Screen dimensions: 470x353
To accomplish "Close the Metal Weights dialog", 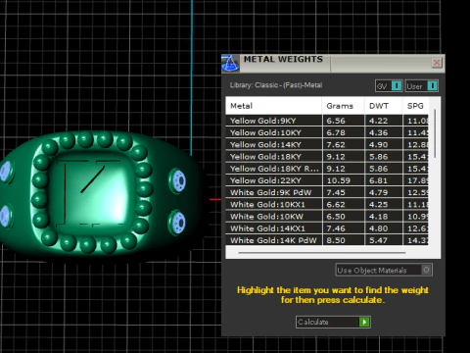I will [x=437, y=63].
